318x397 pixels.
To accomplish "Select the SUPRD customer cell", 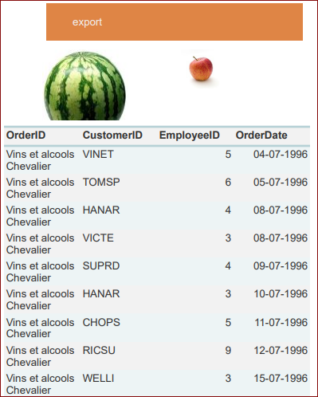I will pos(101,266).
